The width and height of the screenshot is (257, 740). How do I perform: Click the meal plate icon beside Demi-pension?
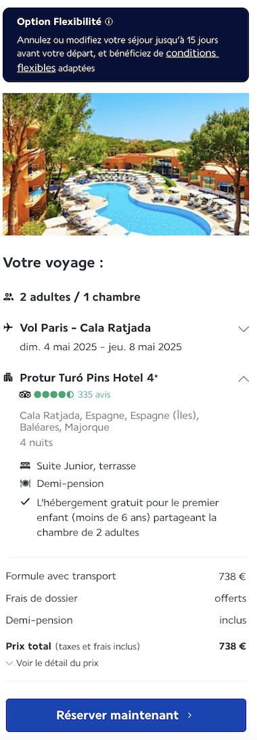[x=25, y=483]
